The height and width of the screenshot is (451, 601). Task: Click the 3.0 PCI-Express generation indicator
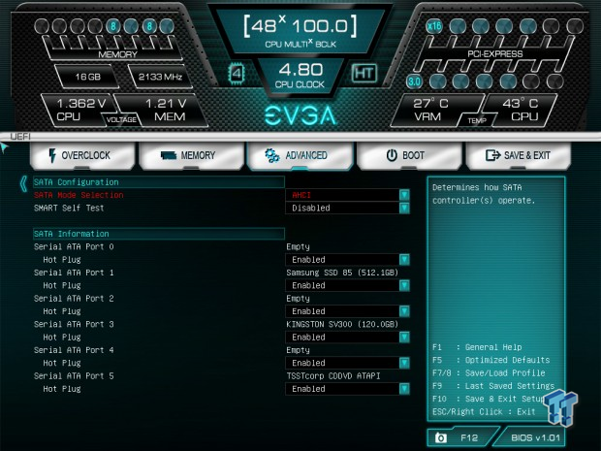[x=414, y=81]
